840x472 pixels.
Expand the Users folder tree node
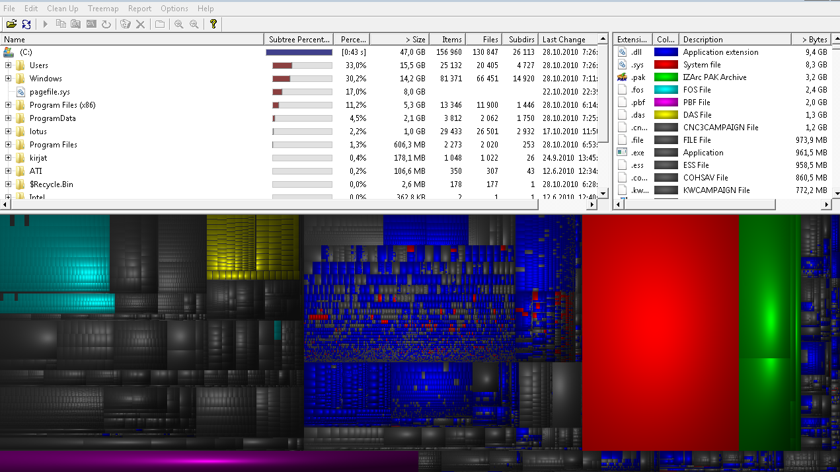[8, 65]
